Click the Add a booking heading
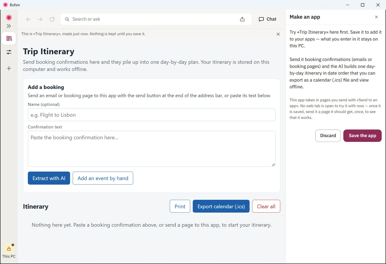 (x=46, y=87)
